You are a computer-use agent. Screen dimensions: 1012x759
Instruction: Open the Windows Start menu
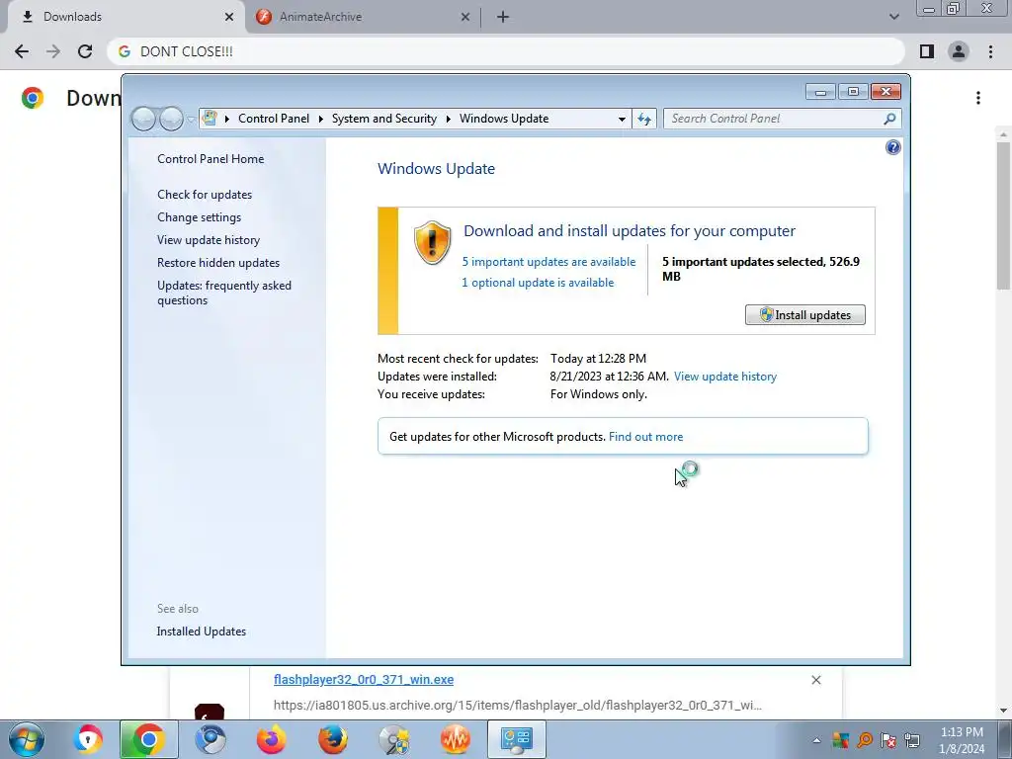(27, 739)
